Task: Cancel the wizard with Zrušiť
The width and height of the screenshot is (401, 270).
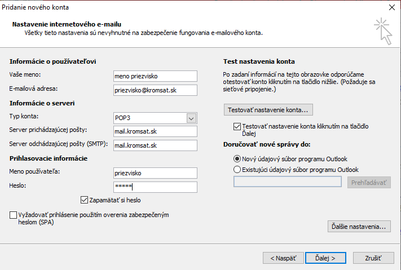Action: 373,258
